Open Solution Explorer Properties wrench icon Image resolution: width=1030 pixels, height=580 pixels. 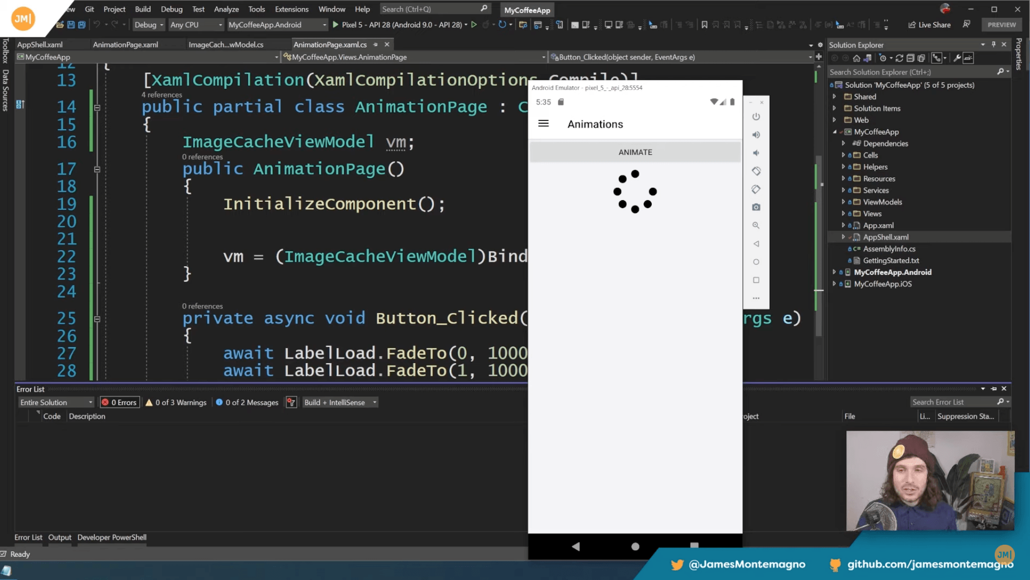click(957, 58)
